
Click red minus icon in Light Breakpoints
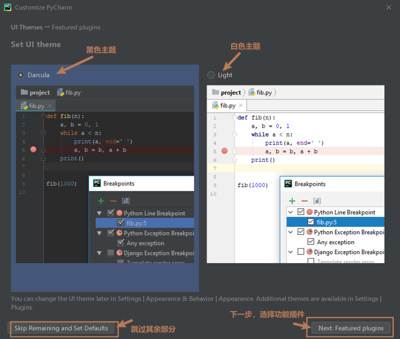pos(304,201)
